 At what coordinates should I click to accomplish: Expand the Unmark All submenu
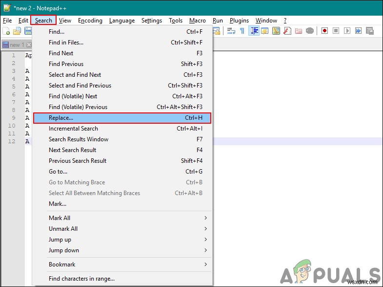(x=122, y=229)
